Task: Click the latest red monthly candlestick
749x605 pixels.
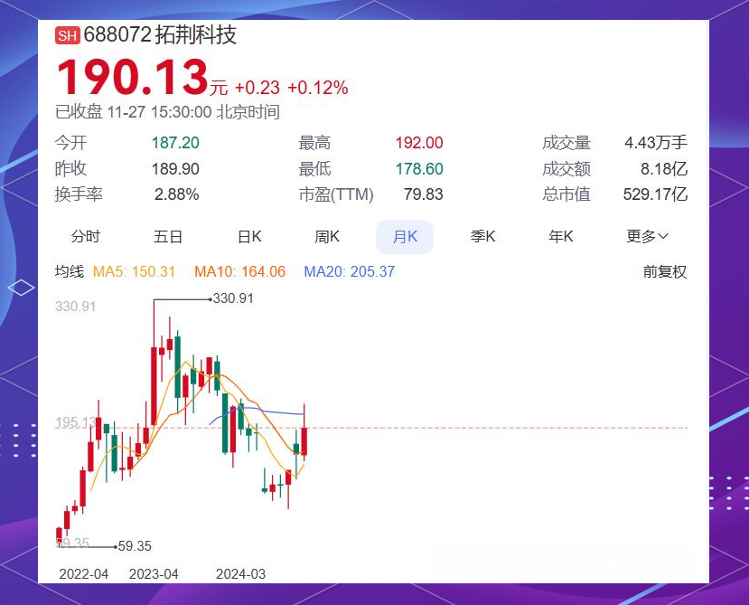Action: tap(304, 440)
